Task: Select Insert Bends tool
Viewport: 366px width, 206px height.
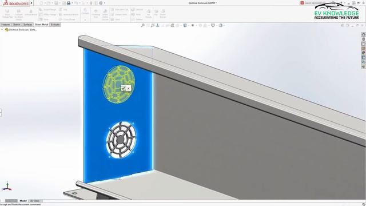Action: click(163, 14)
